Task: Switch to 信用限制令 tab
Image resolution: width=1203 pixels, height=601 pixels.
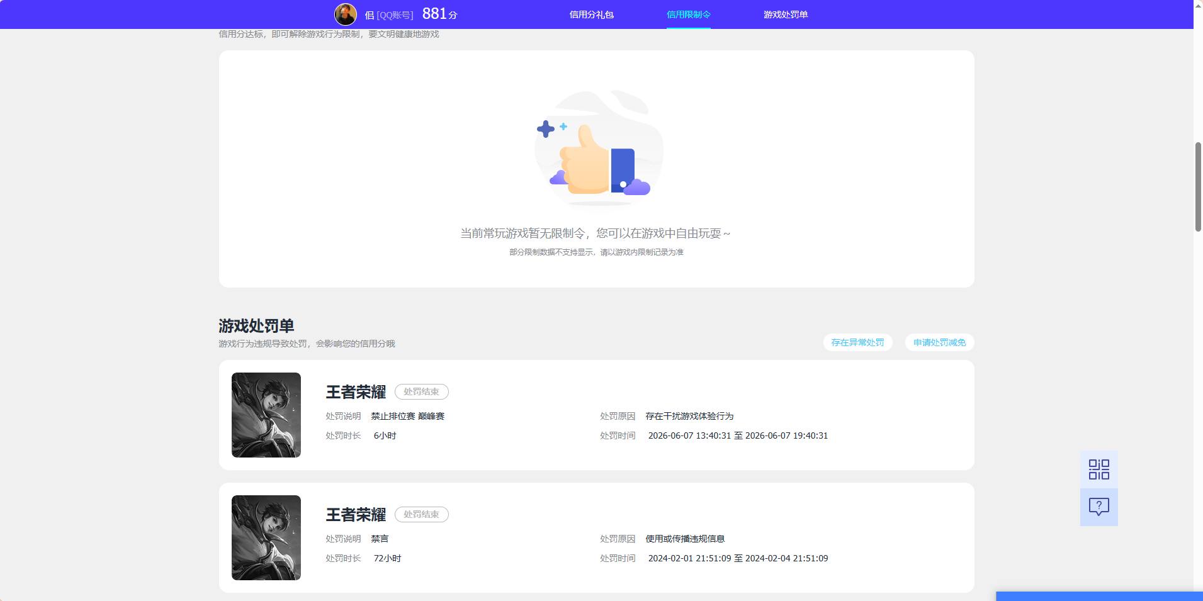Action: tap(688, 14)
